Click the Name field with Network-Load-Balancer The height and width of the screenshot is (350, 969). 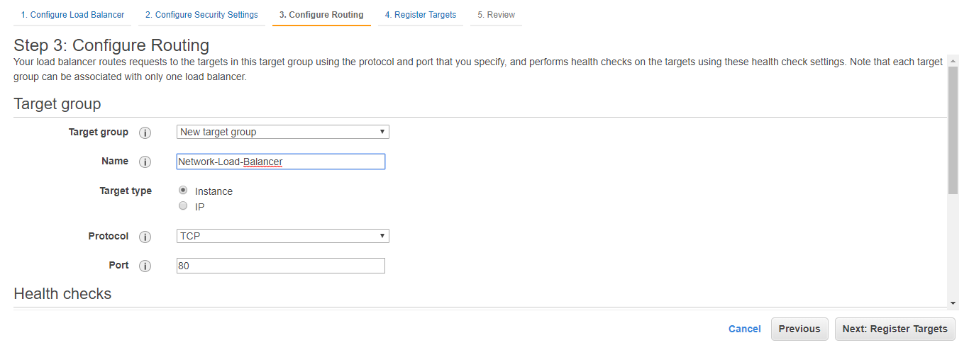[281, 162]
